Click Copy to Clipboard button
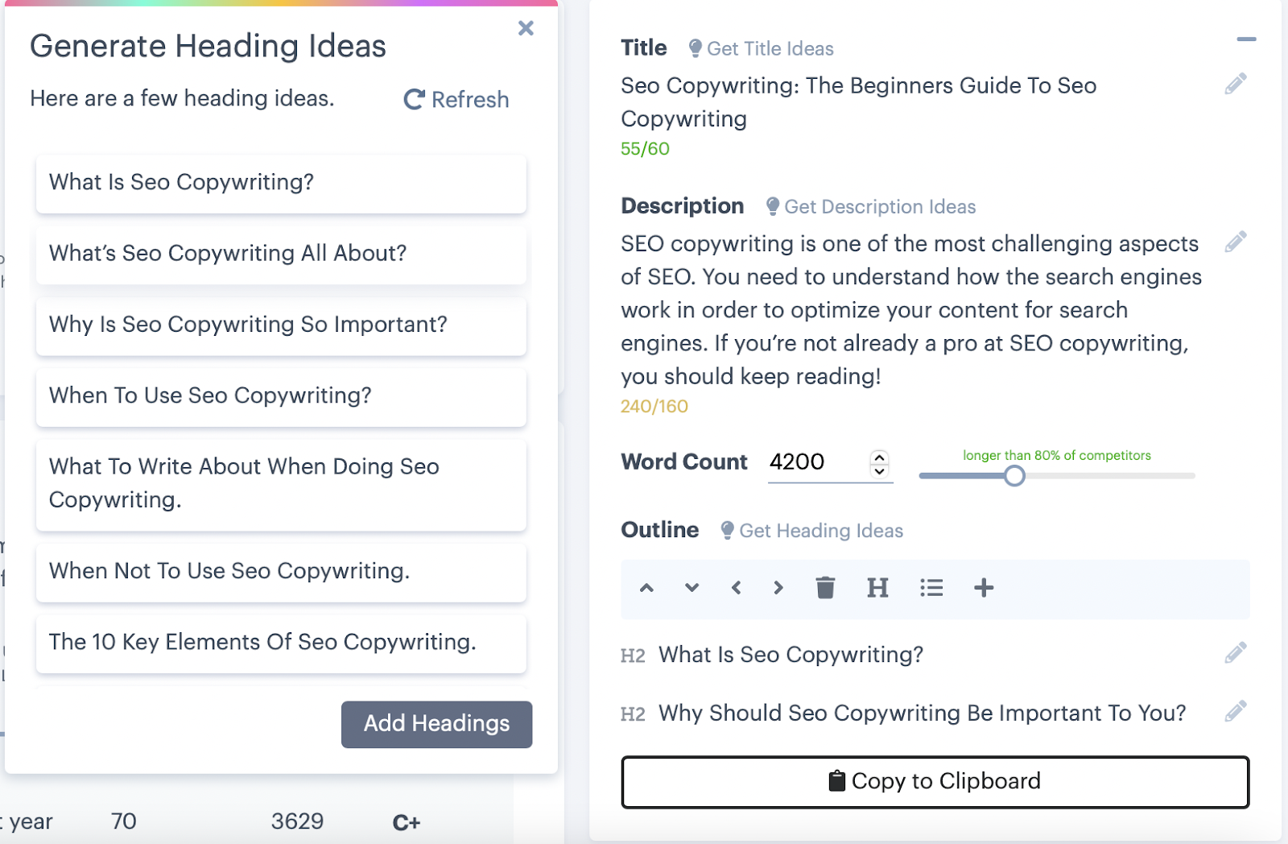Image resolution: width=1288 pixels, height=844 pixels. click(x=935, y=781)
